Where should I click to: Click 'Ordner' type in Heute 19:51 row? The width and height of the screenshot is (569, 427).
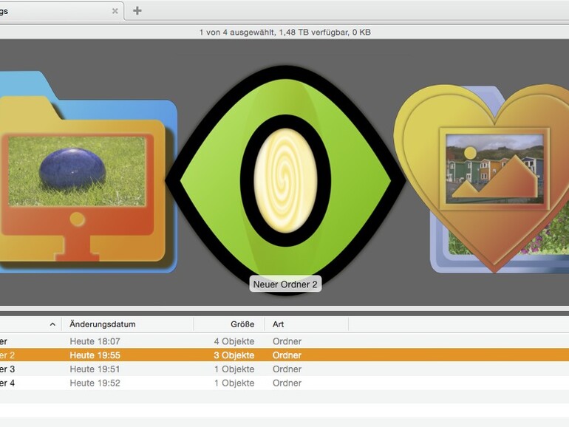(x=287, y=369)
